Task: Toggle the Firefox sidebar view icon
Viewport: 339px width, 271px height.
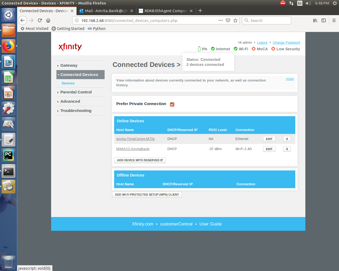Action: pyautogui.click(x=324, y=20)
